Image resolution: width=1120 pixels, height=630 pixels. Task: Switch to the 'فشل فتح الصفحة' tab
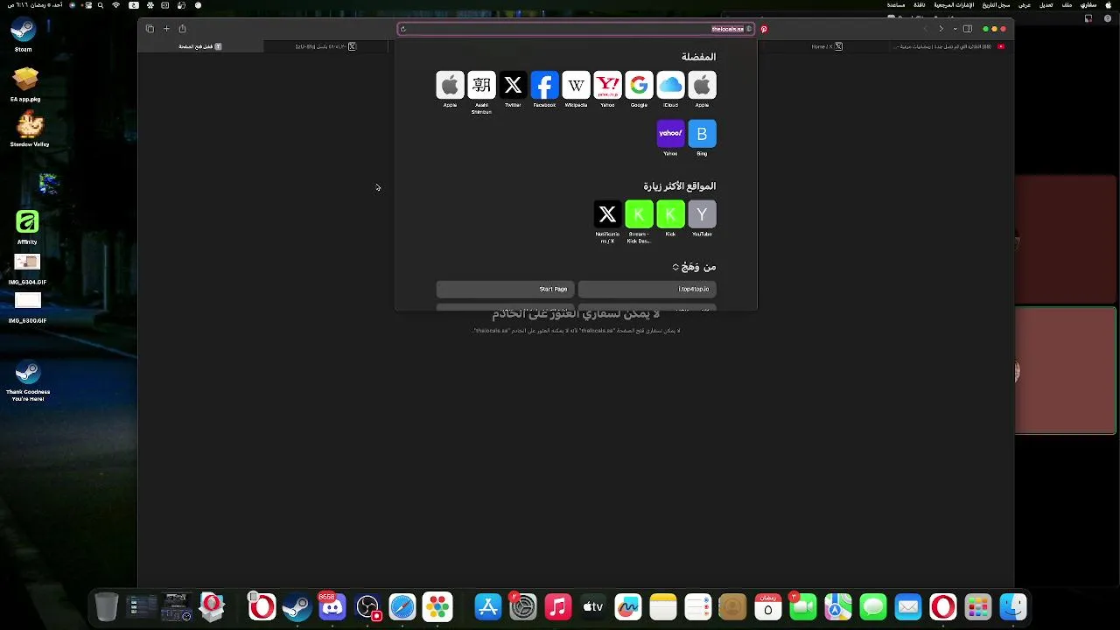click(x=201, y=46)
